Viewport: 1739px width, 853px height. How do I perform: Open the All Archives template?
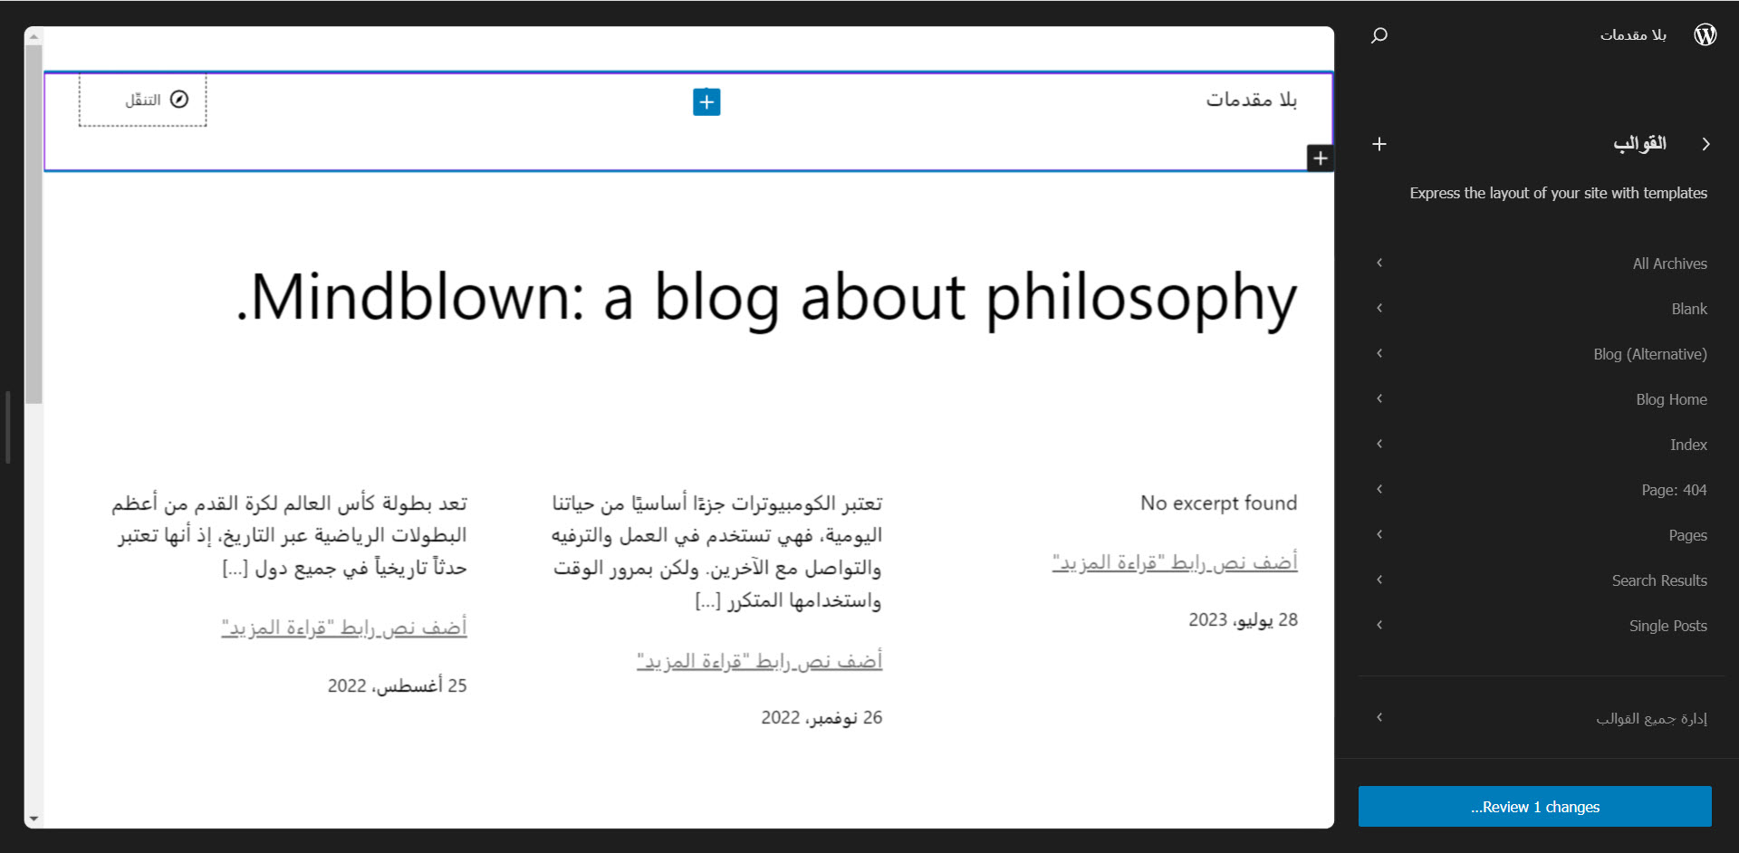[1669, 264]
